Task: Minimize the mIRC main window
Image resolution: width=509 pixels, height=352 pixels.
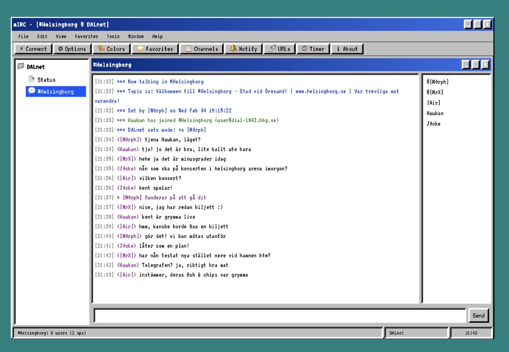Action: pos(468,25)
